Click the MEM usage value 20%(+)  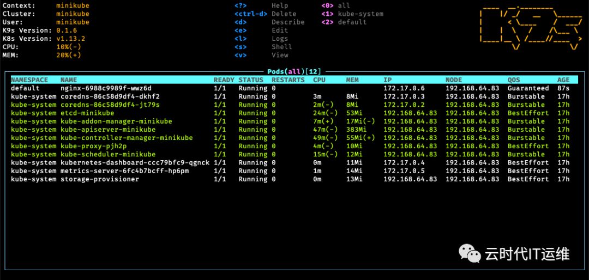pos(69,55)
